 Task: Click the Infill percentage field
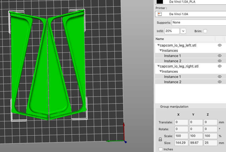[172, 31]
